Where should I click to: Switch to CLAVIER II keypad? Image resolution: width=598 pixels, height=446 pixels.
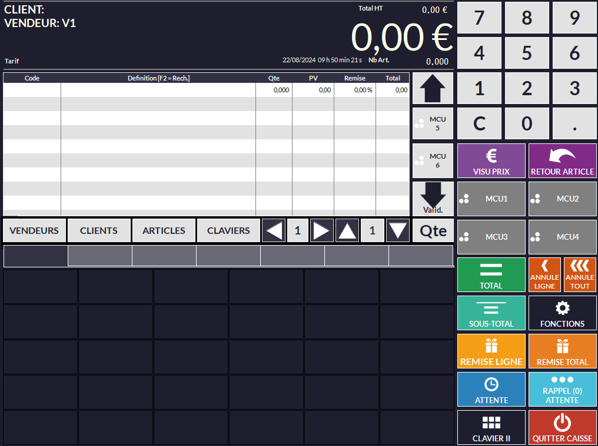point(491,427)
